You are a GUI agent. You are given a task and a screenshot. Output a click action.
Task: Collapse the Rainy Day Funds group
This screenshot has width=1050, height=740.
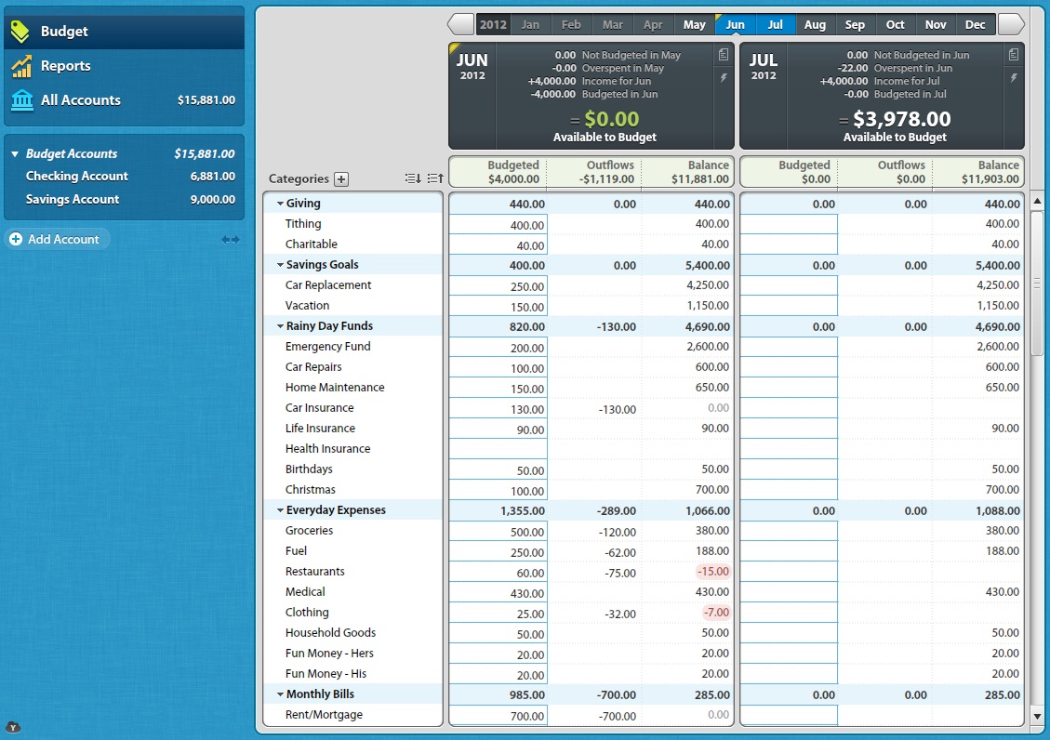(x=281, y=326)
